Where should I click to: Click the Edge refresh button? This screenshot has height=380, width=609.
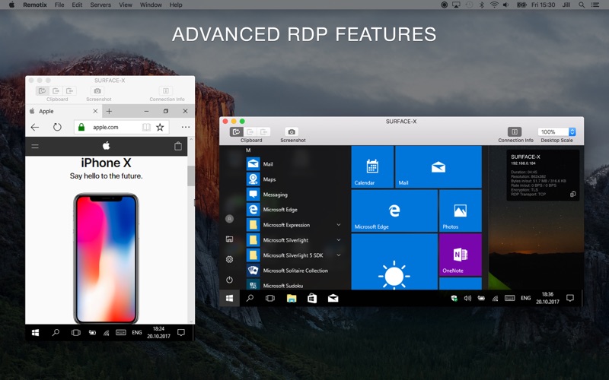tap(57, 127)
